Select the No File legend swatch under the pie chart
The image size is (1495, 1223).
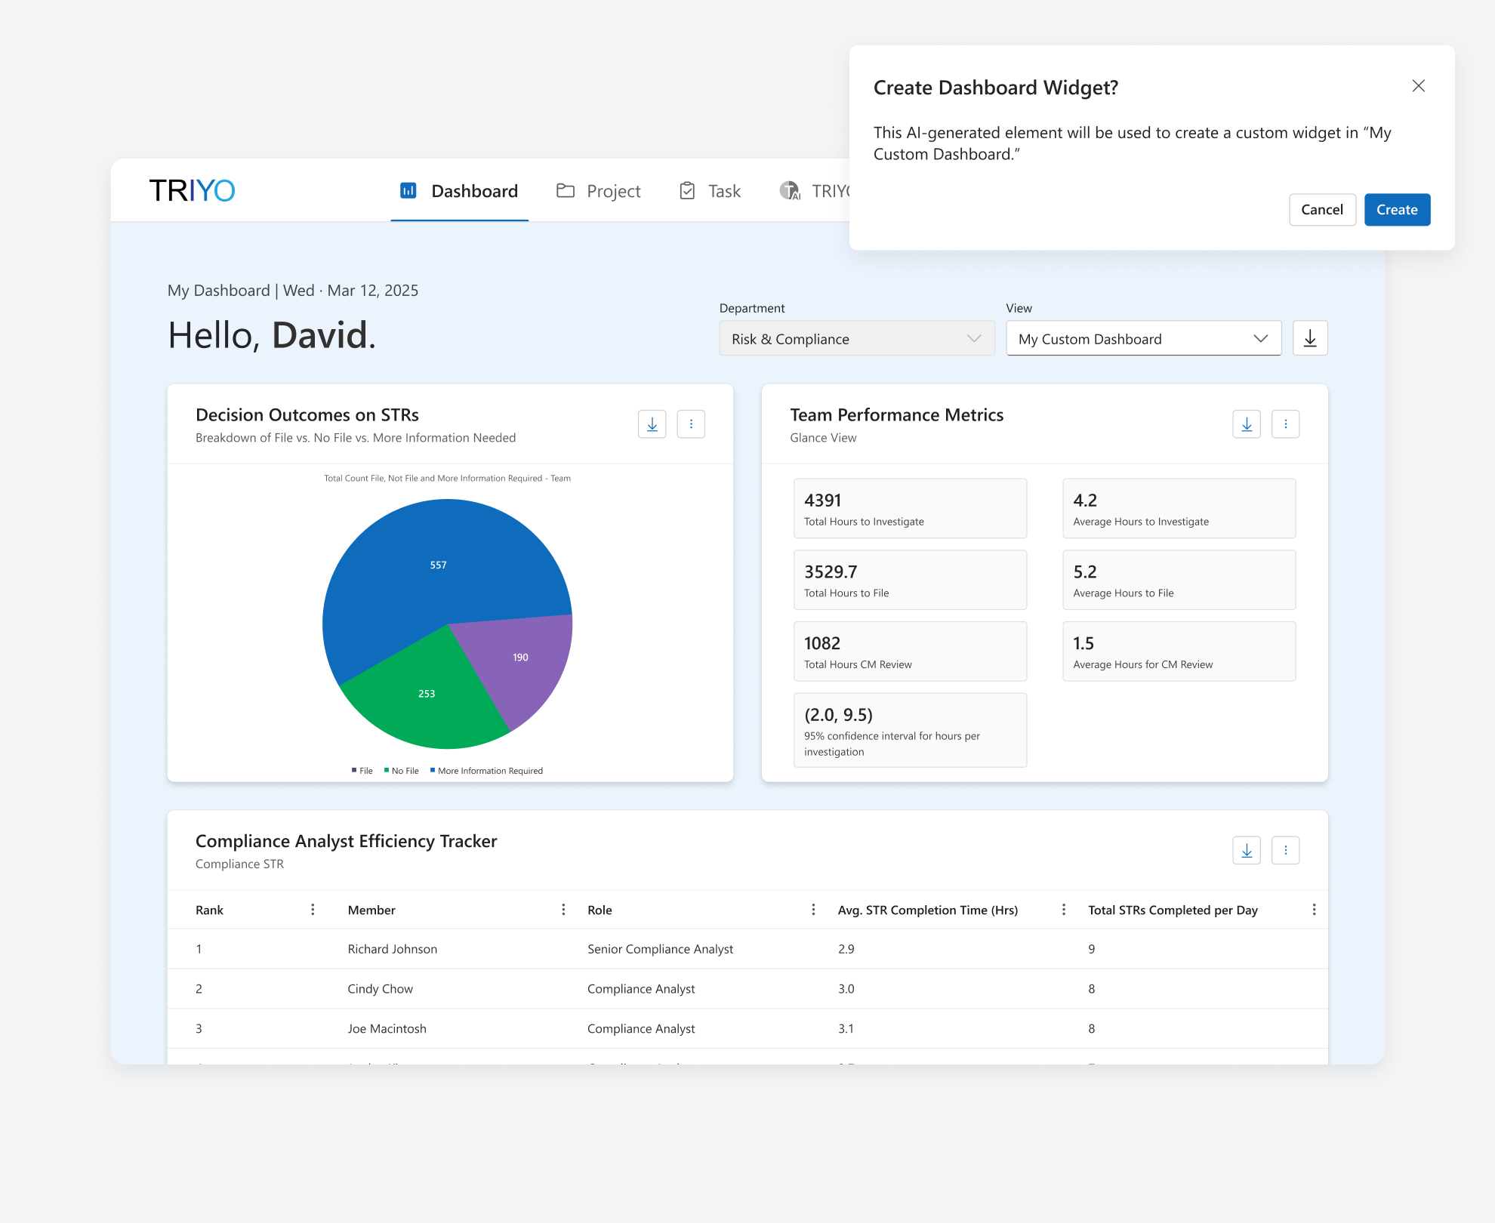386,770
